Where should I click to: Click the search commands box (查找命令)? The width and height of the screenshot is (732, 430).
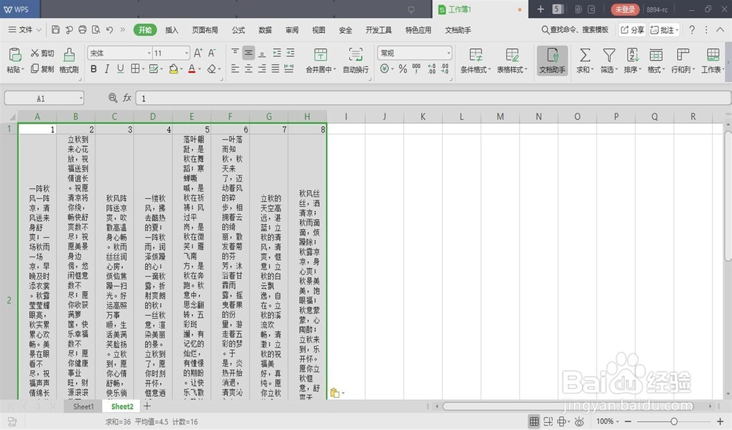[x=575, y=30]
